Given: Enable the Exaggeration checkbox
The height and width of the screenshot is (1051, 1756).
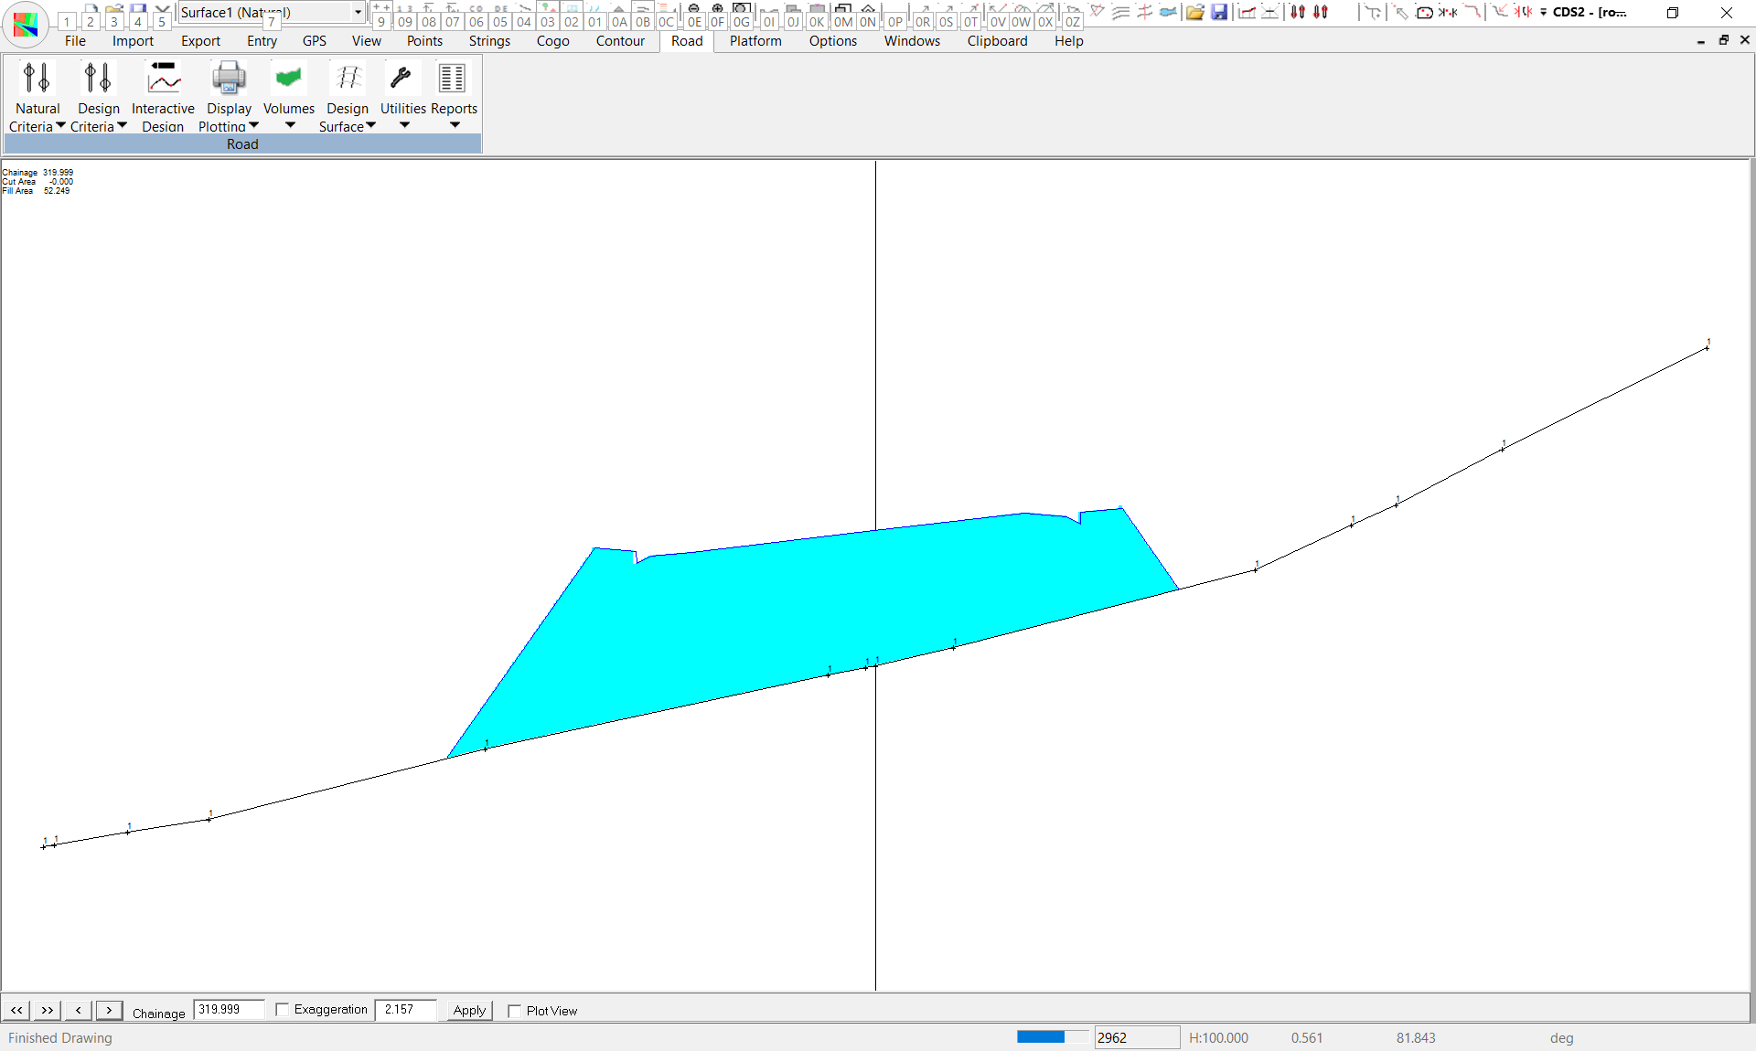Looking at the screenshot, I should [x=283, y=1010].
